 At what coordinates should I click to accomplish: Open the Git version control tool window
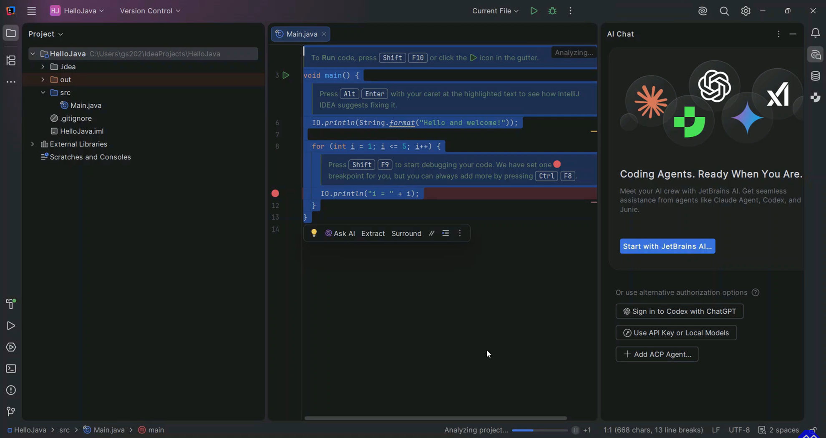point(11,412)
